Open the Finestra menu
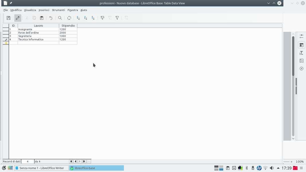The image size is (306, 172). coord(73,10)
